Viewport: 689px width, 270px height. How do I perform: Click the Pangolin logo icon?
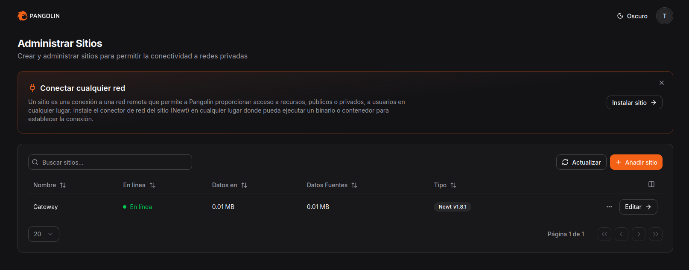coord(22,16)
